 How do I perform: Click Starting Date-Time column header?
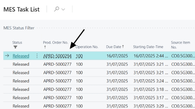(148, 47)
